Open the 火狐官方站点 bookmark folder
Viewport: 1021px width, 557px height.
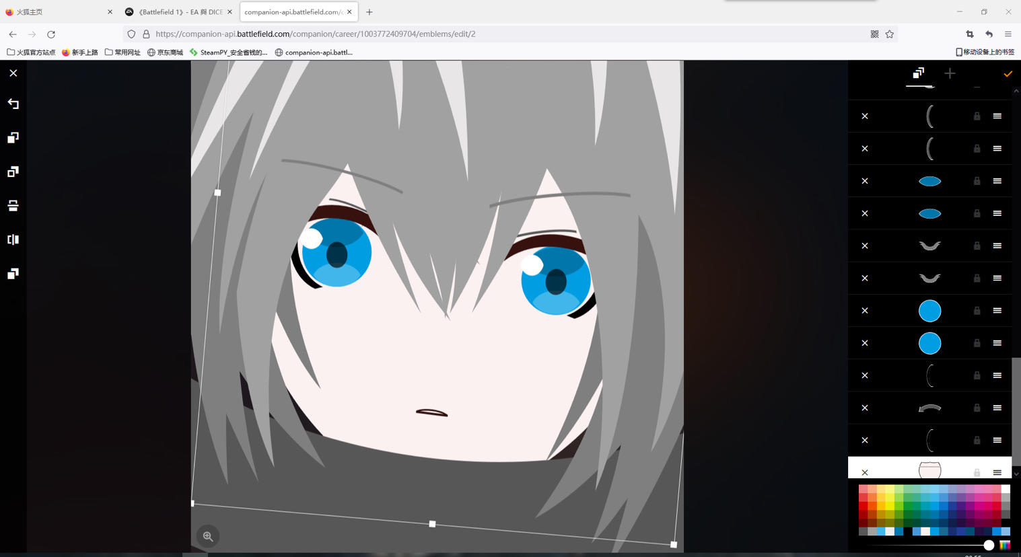[x=31, y=52]
